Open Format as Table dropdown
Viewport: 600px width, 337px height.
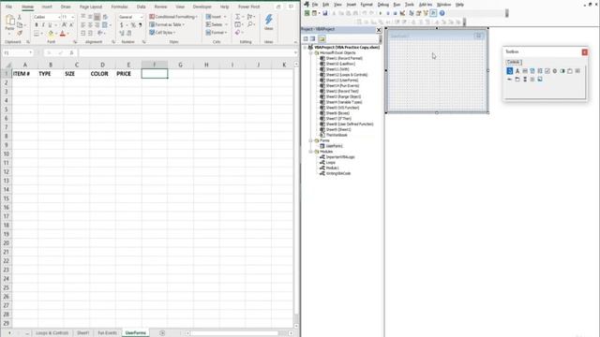point(167,24)
